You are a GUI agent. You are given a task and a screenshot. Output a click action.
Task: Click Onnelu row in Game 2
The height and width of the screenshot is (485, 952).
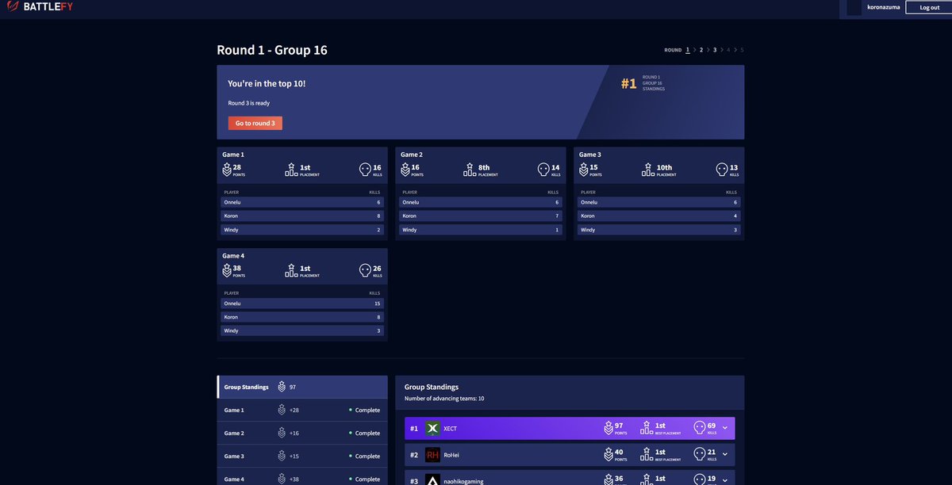[x=481, y=202]
